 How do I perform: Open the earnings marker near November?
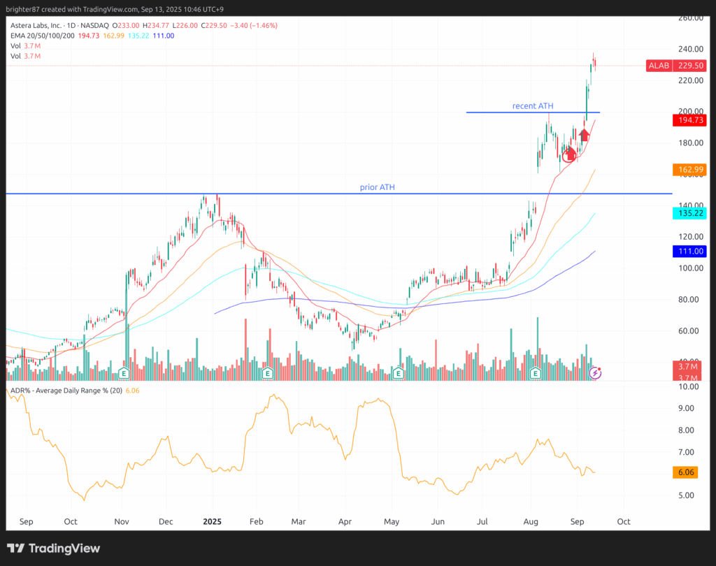(x=124, y=373)
